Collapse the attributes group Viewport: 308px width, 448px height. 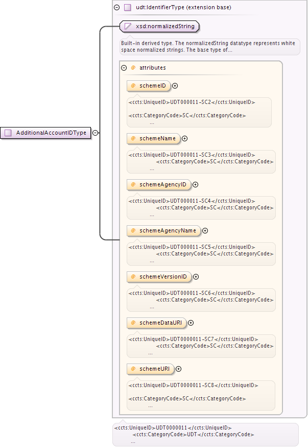(x=124, y=68)
